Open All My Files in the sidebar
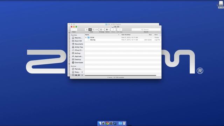224x126 pixels. (77, 47)
